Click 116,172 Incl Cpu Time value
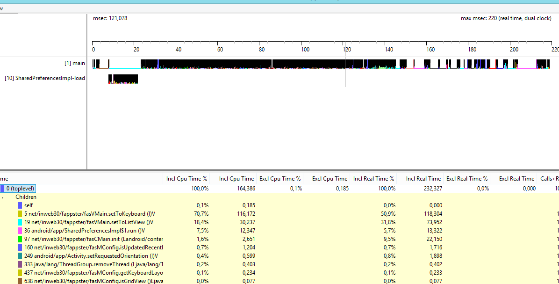This screenshot has height=284, width=559. 246,214
